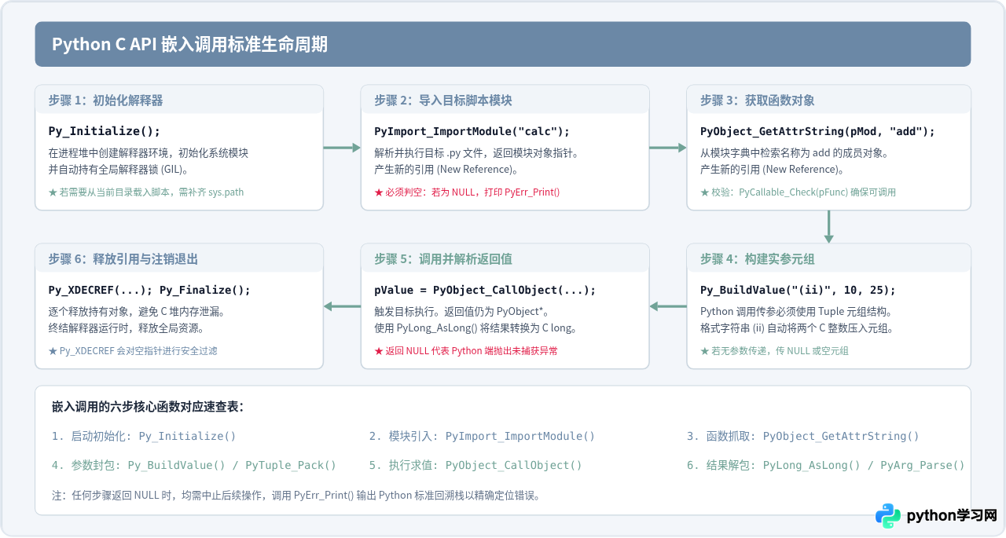Click the line "解析并执行目标 .py 文件，返回模块对象指针。"

tap(476, 153)
